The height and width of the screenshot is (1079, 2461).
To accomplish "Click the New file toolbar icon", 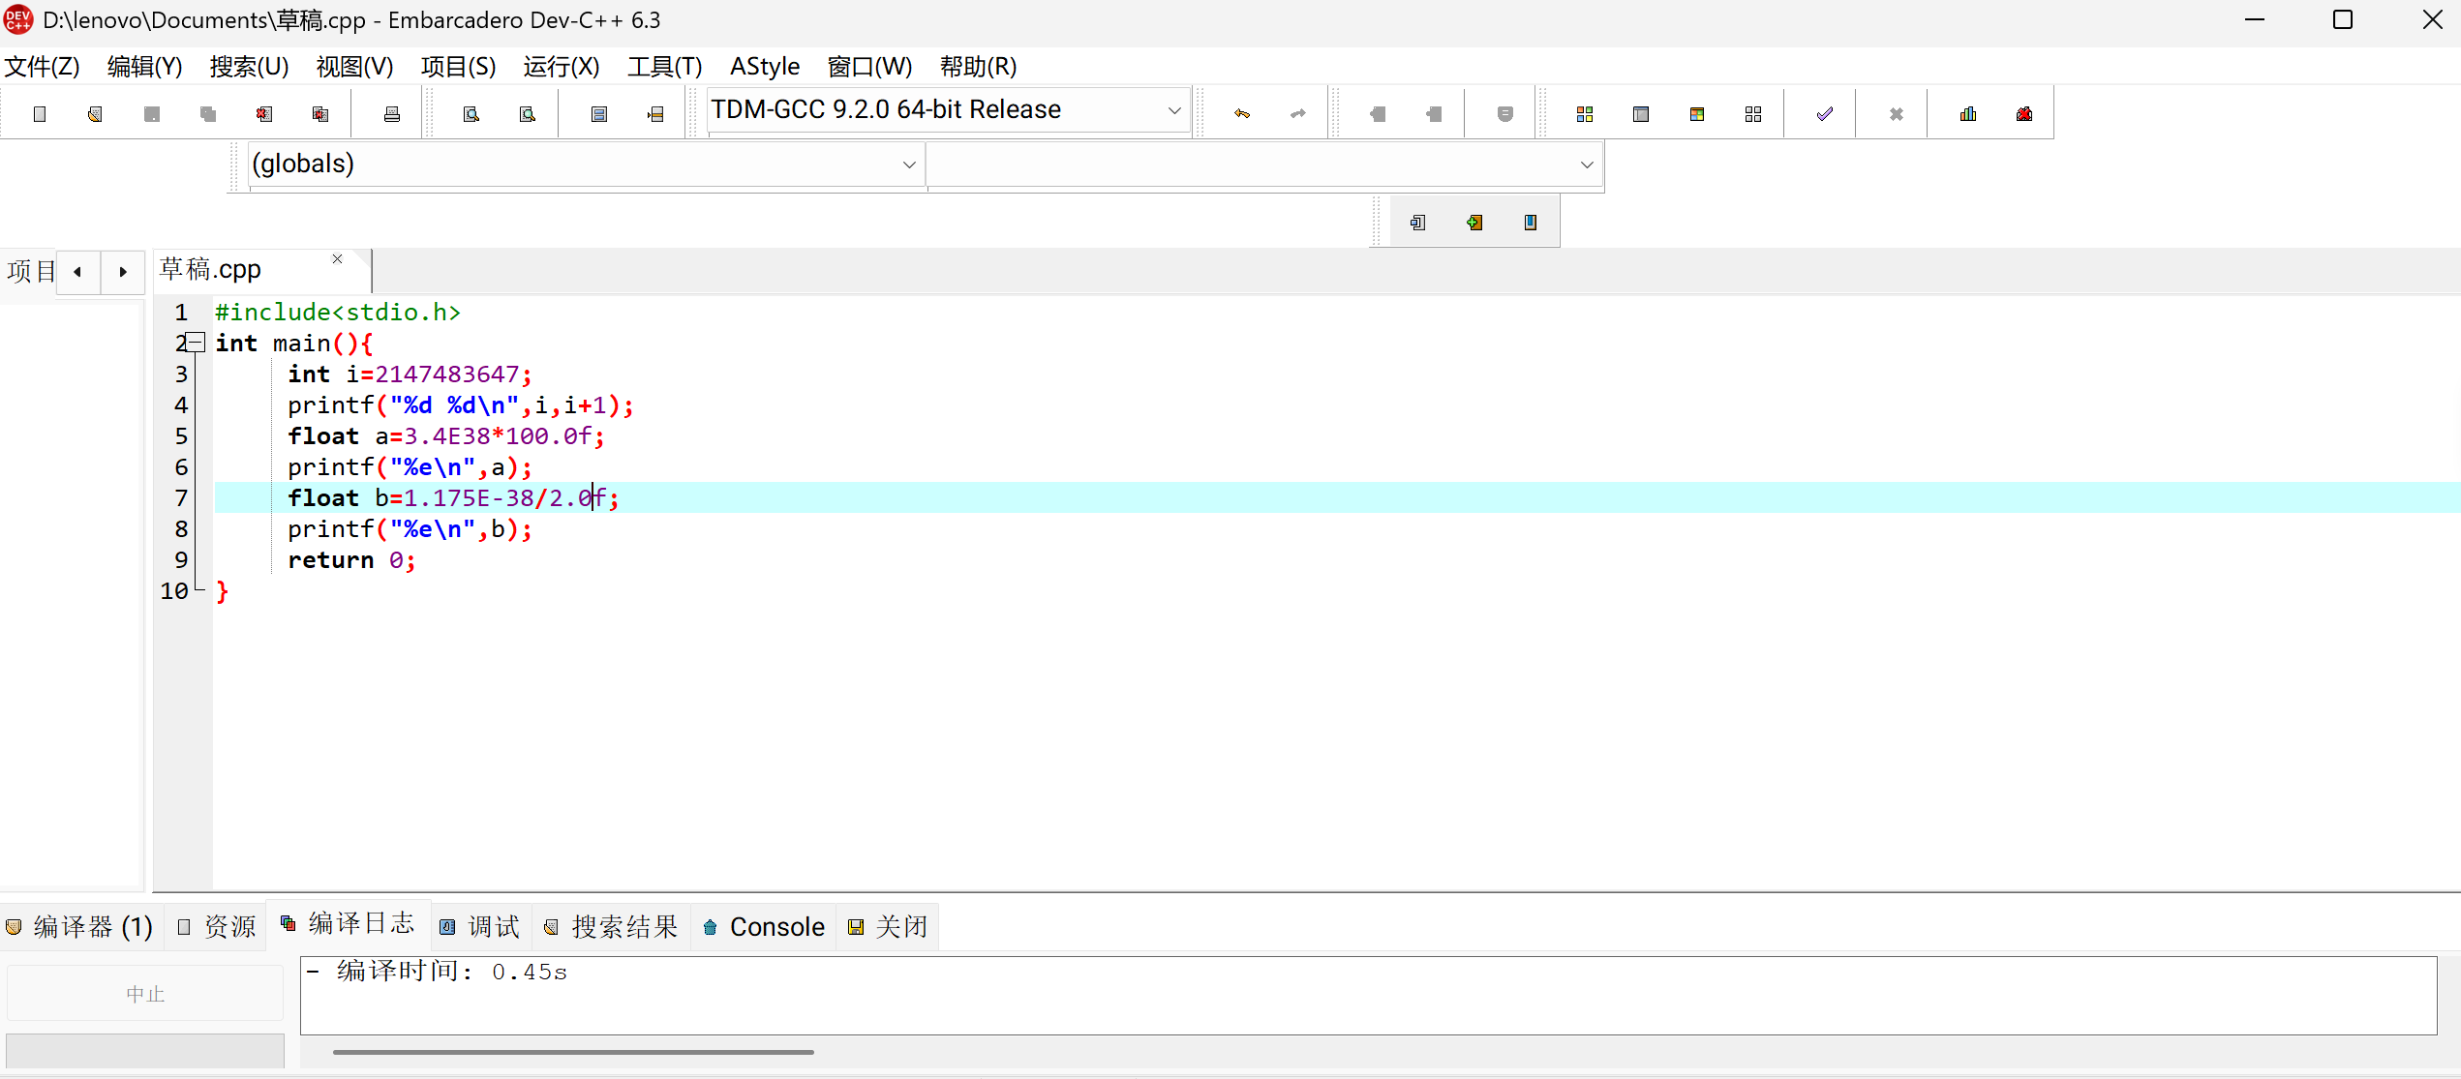I will [x=40, y=114].
